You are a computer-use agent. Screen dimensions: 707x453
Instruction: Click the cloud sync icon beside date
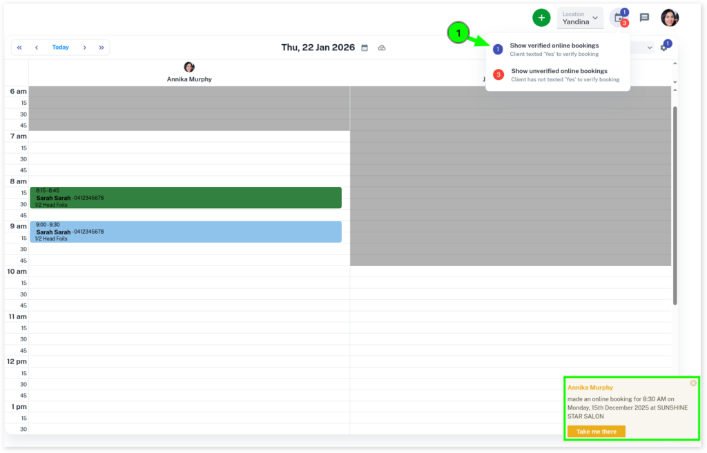(x=382, y=48)
